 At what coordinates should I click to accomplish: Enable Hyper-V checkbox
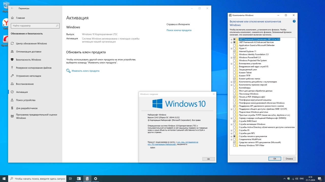tap(234, 48)
